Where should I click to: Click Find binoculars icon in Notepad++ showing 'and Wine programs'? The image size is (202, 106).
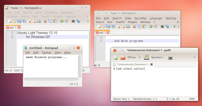[x=162, y=27]
